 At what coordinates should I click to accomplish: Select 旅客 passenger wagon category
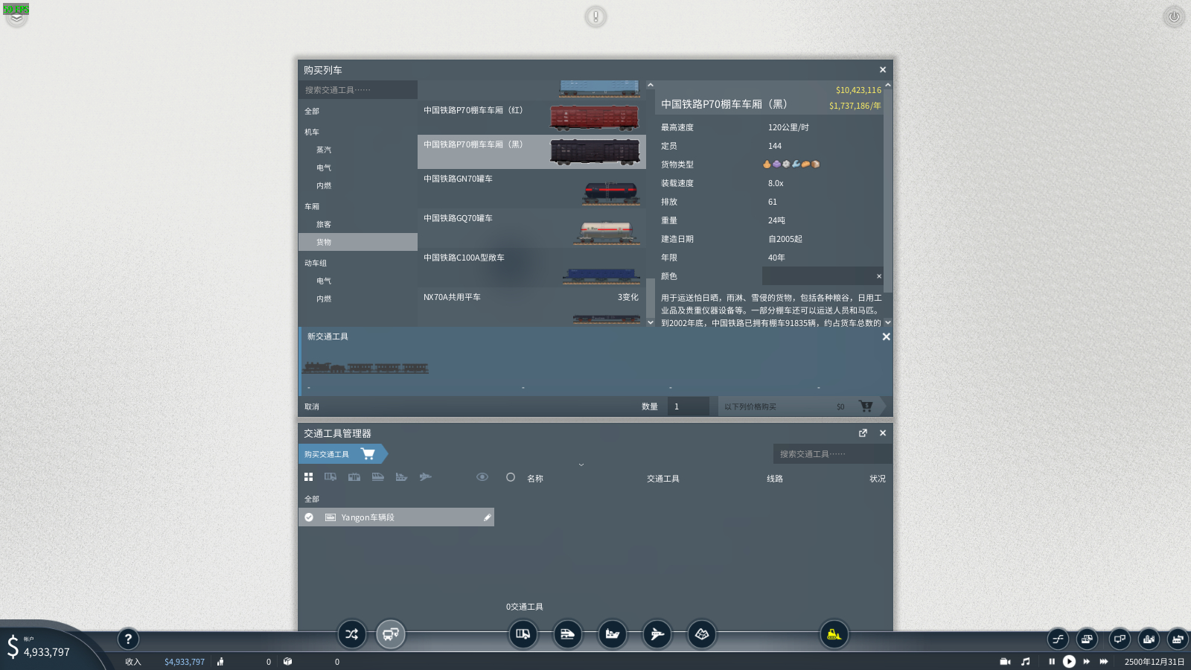point(324,224)
